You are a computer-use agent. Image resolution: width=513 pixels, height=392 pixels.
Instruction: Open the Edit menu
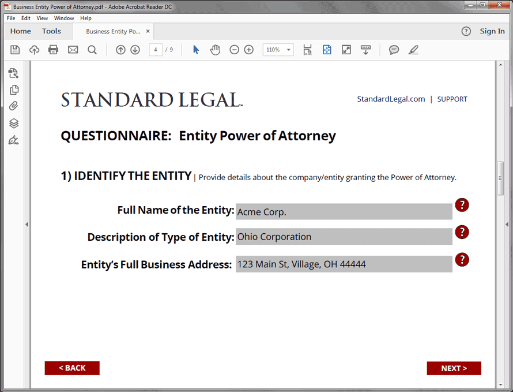click(26, 18)
